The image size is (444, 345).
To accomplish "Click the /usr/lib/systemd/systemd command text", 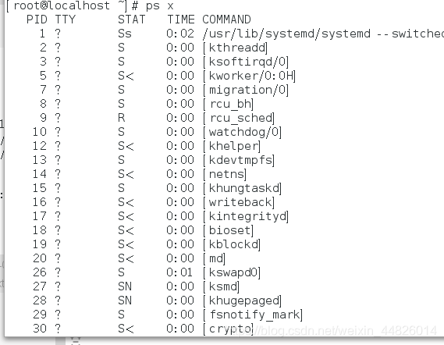I will 286,34.
